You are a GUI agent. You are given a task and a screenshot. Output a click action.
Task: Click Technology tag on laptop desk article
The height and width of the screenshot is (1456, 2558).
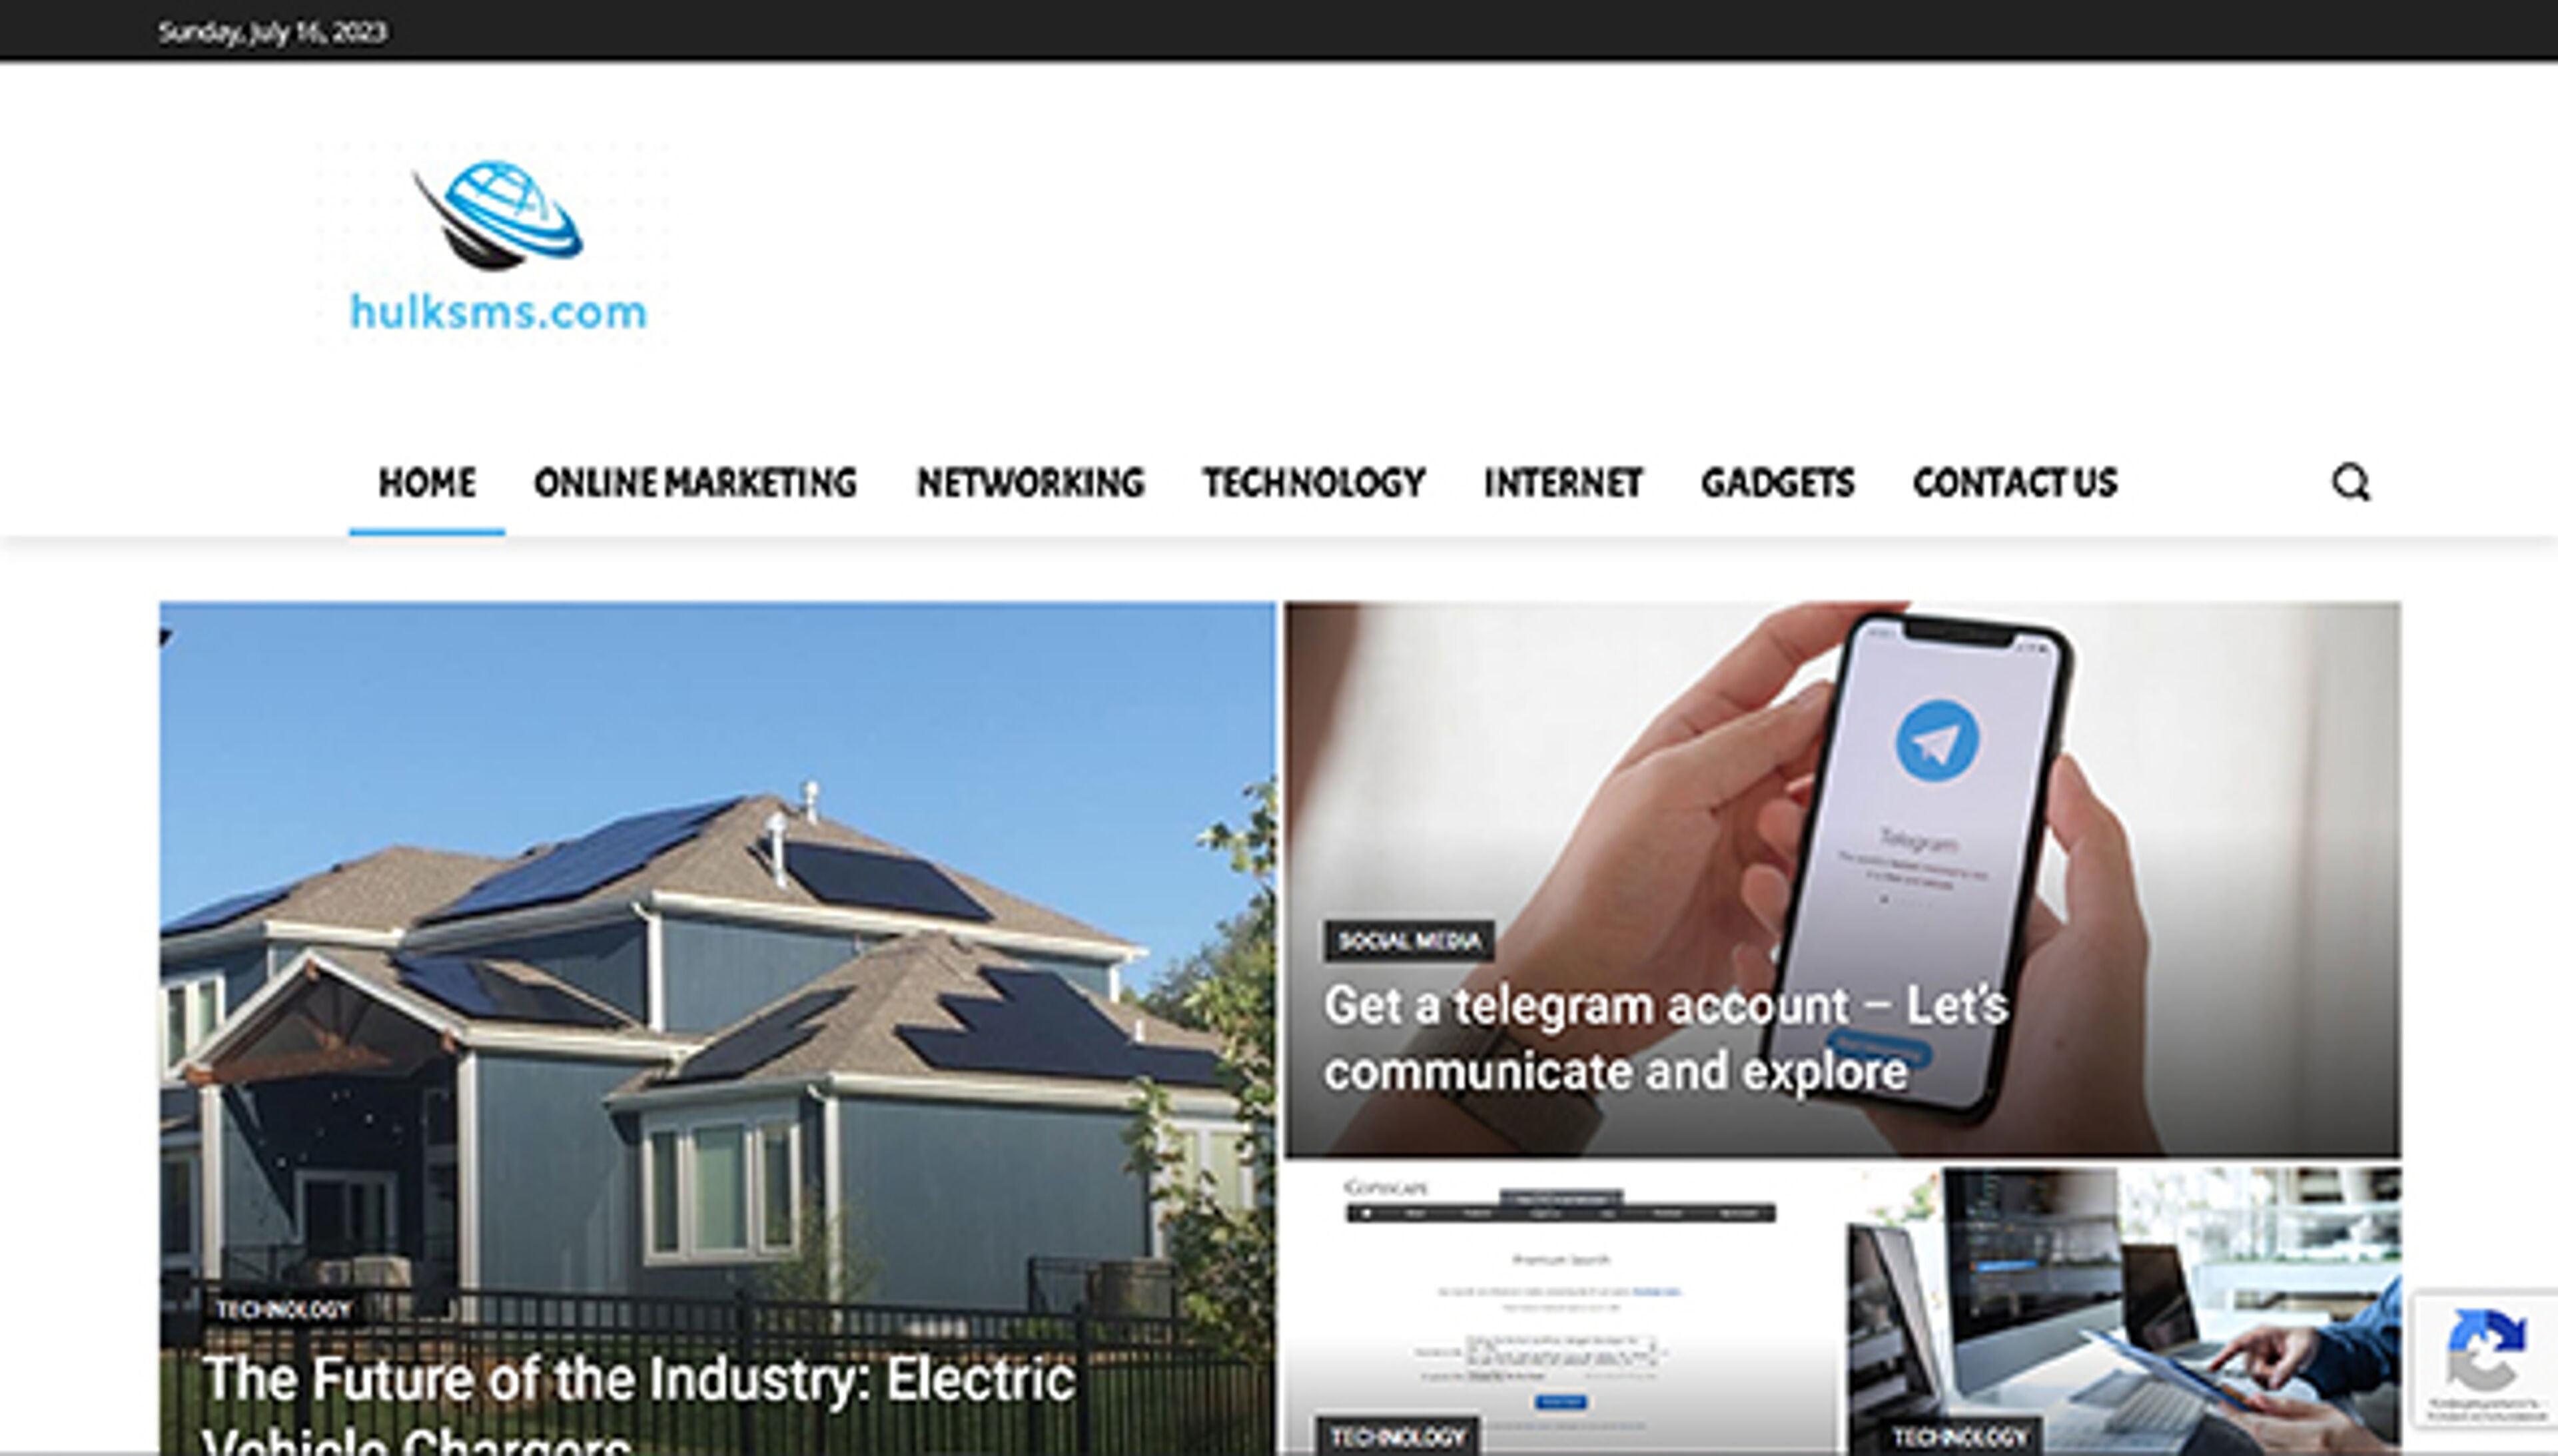tap(1960, 1437)
